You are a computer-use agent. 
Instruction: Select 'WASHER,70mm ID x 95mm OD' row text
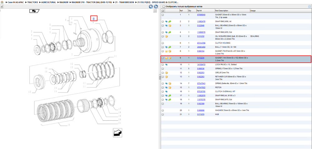click(x=232, y=110)
